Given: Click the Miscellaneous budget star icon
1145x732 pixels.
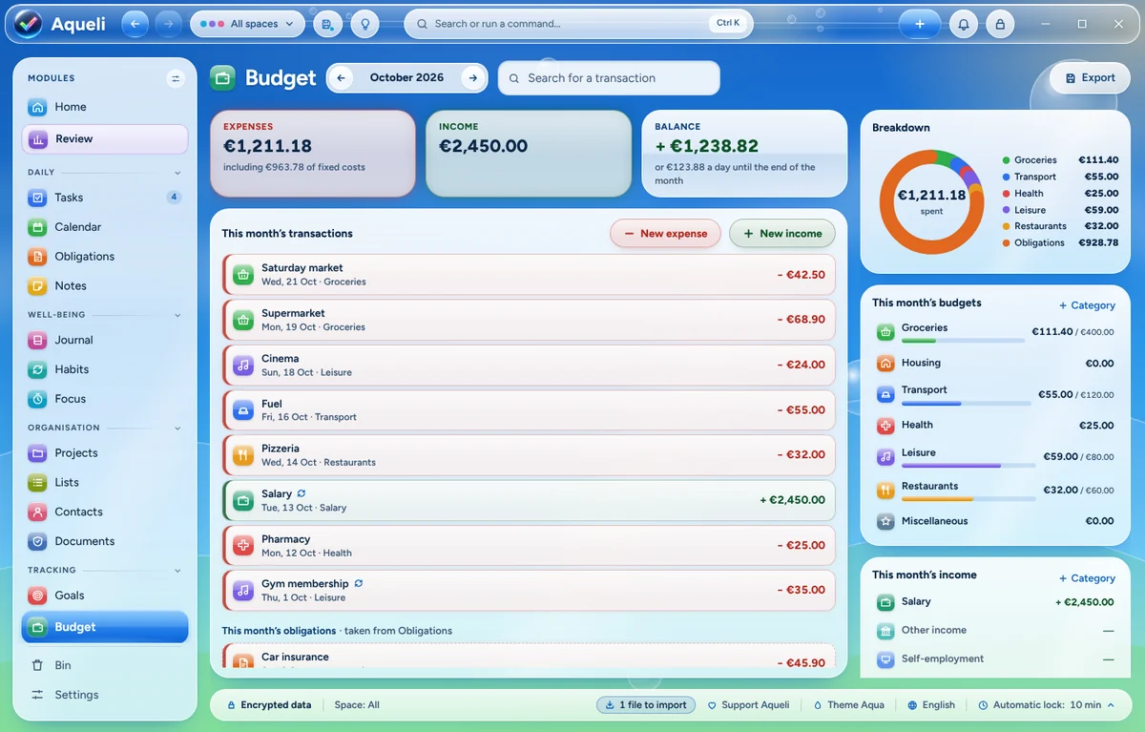Looking at the screenshot, I should click(885, 521).
